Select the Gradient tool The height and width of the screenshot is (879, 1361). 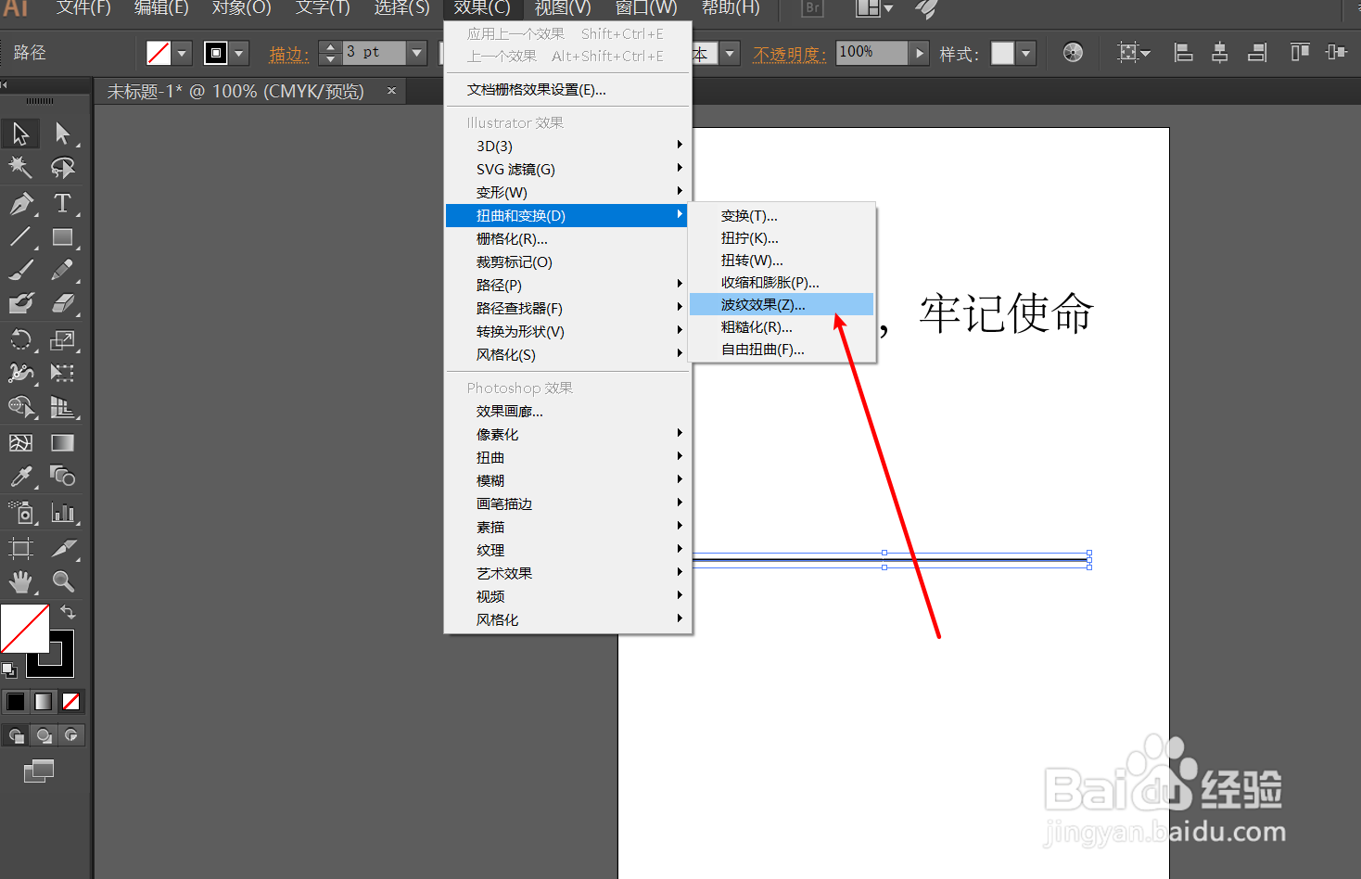pyautogui.click(x=62, y=442)
